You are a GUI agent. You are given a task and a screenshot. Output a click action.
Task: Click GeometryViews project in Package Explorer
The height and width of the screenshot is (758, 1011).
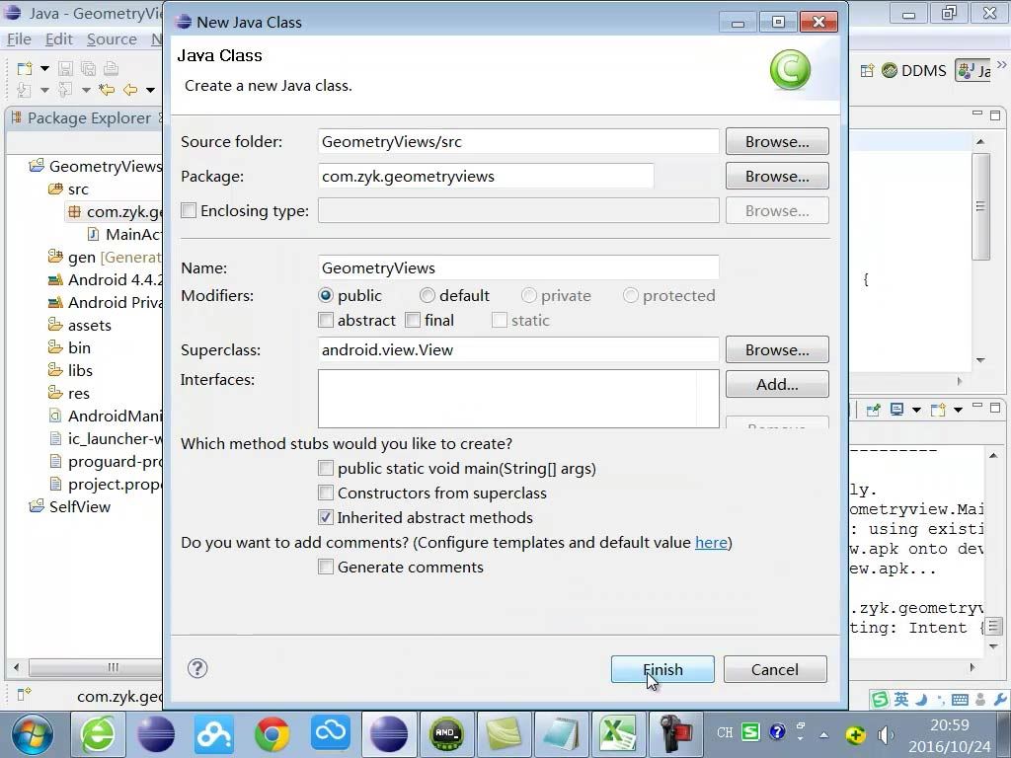(x=96, y=166)
